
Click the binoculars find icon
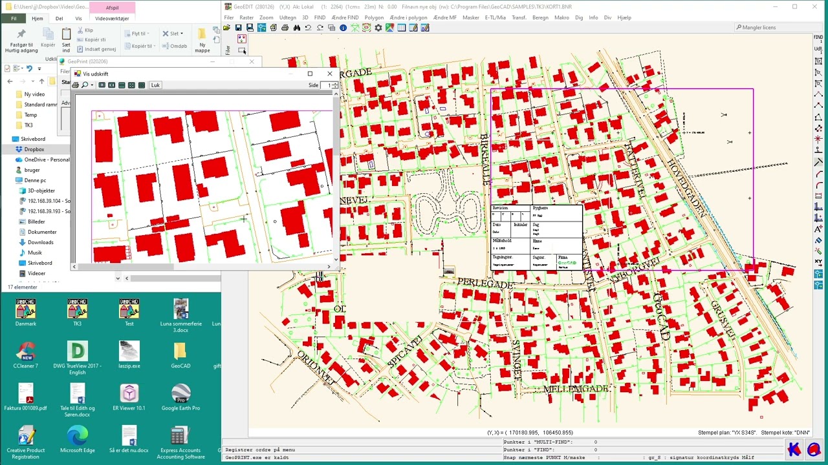click(x=297, y=28)
